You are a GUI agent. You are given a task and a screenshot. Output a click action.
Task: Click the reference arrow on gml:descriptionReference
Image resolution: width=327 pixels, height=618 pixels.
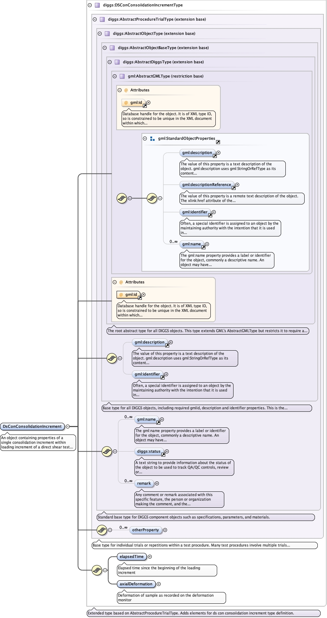[x=234, y=187]
